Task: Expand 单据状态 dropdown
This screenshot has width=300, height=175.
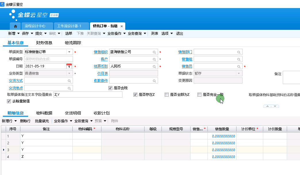Action: (x=239, y=73)
